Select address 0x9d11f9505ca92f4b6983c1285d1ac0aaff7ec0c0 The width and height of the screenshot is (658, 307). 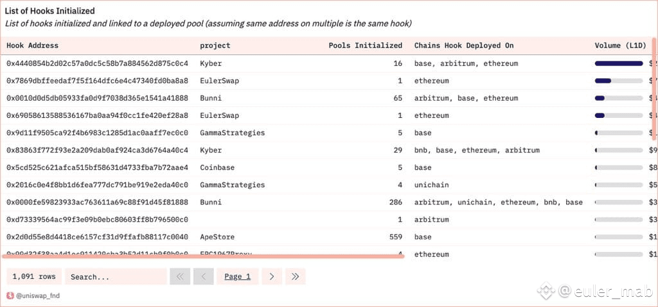[98, 133]
